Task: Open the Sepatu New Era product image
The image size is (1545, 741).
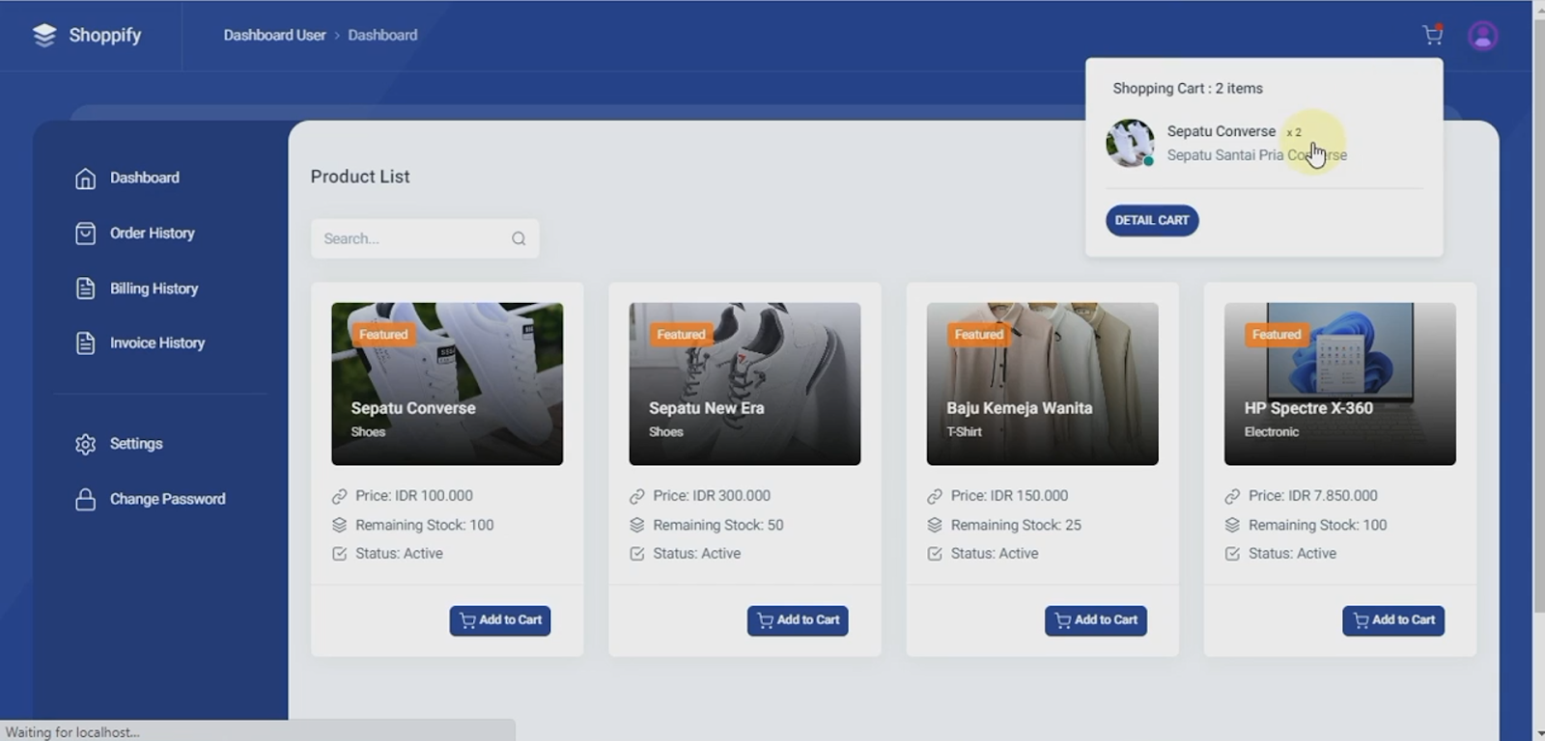Action: pyautogui.click(x=744, y=384)
